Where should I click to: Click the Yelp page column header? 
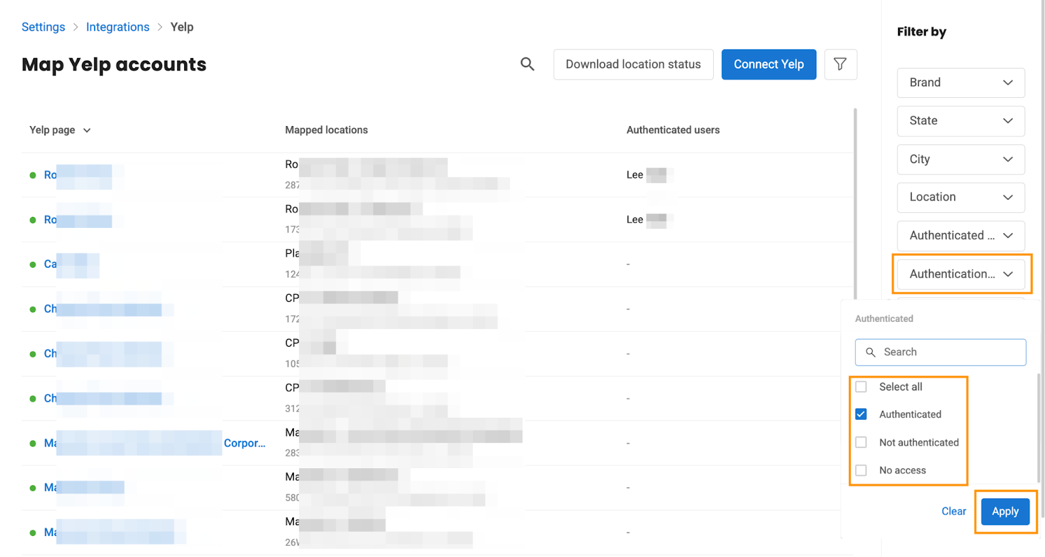pyautogui.click(x=52, y=130)
